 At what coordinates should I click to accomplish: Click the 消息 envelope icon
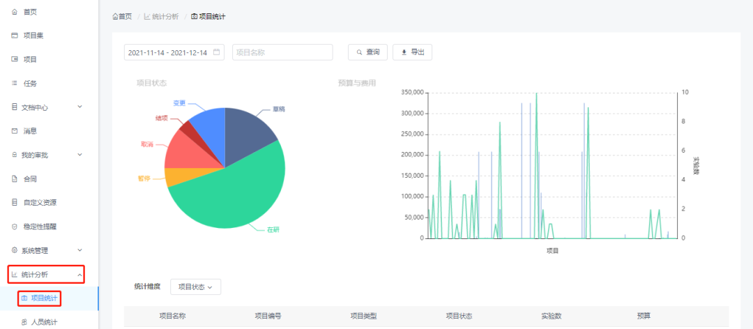click(x=15, y=130)
